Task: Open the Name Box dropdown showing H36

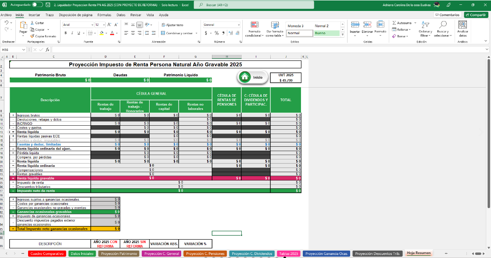Action: (24, 49)
